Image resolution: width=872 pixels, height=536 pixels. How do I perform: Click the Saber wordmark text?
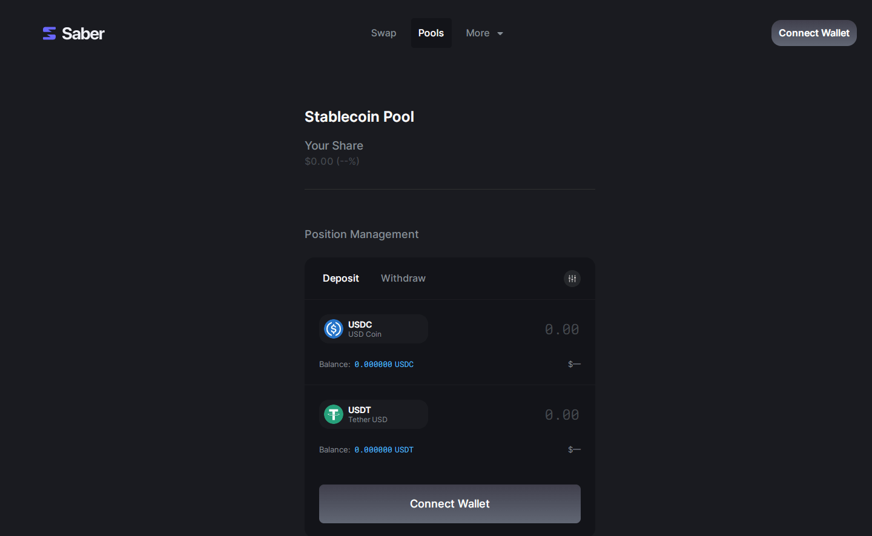click(83, 34)
